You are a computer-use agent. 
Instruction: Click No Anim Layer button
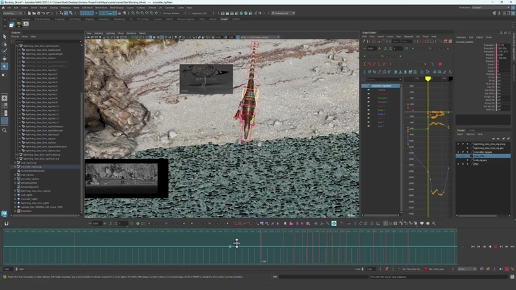click(x=437, y=269)
